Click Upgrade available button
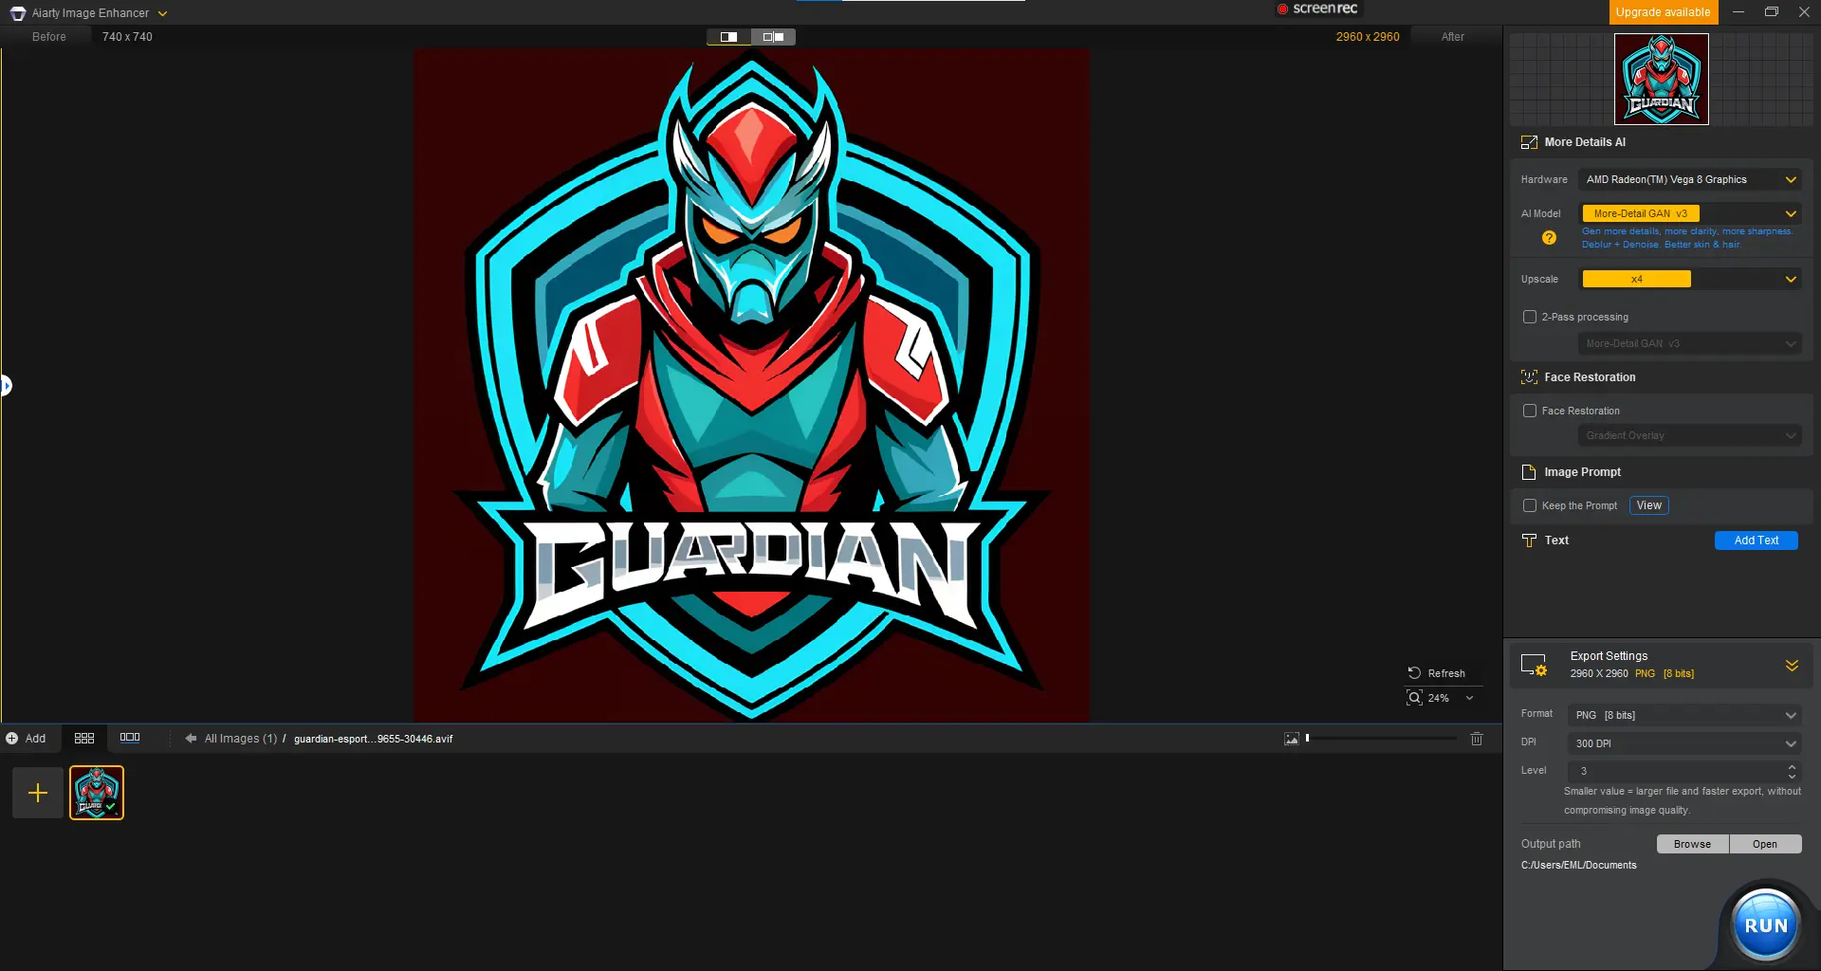Screen dimensions: 1821x971 tap(1663, 12)
